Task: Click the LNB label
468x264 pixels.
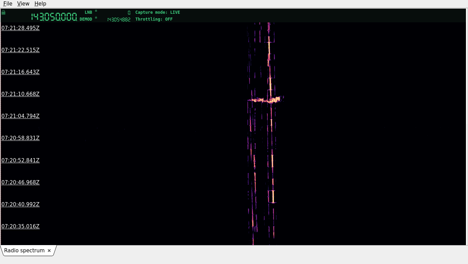Action: click(x=88, y=12)
